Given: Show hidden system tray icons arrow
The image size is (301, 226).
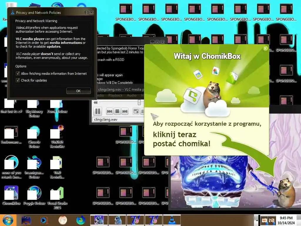Looking at the screenshot, I should point(257,220).
